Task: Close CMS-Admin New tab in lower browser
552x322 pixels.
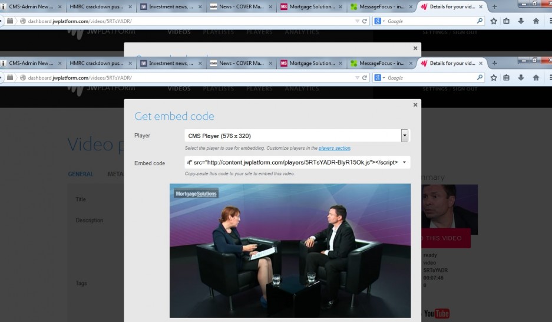Action: pyautogui.click(x=60, y=64)
